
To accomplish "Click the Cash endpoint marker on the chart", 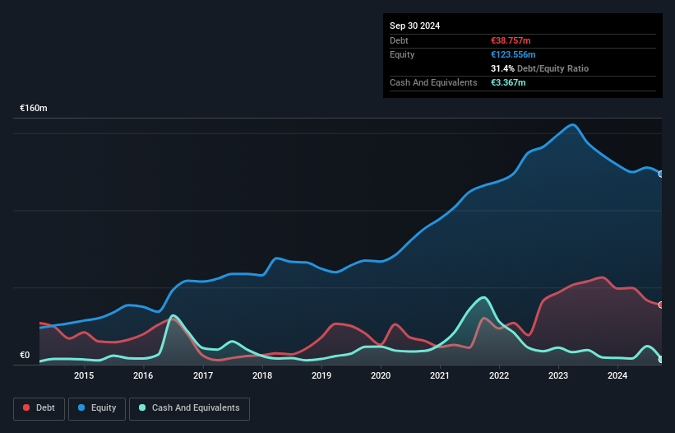I will (661, 360).
